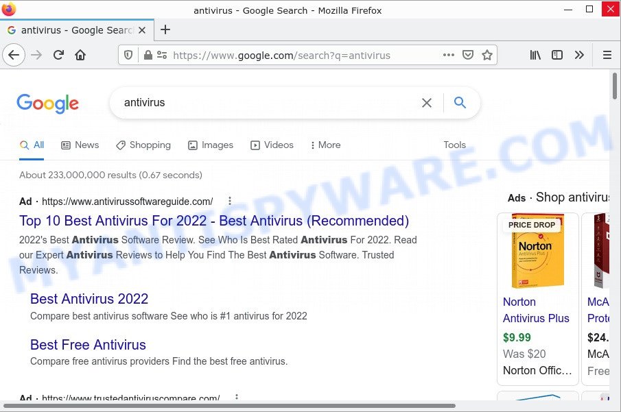Image resolution: width=621 pixels, height=412 pixels.
Task: Click the antivirussoftwareguide.com ad URL
Action: pos(127,202)
